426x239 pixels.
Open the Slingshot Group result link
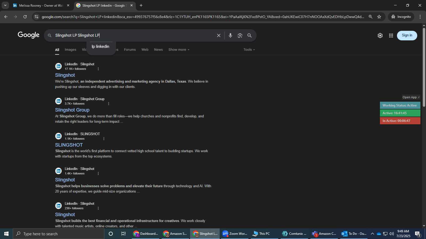pos(72,110)
